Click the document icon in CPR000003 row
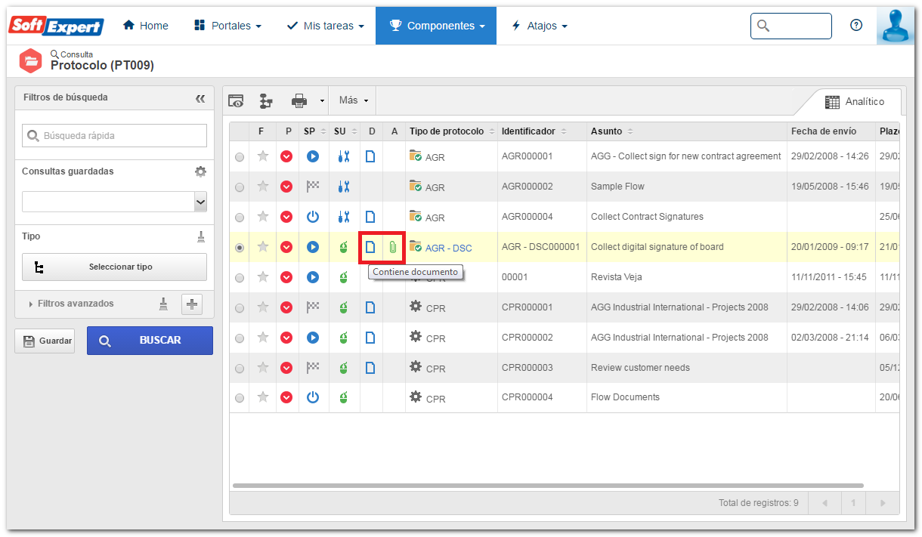This screenshot has height=537, width=922. pos(370,368)
